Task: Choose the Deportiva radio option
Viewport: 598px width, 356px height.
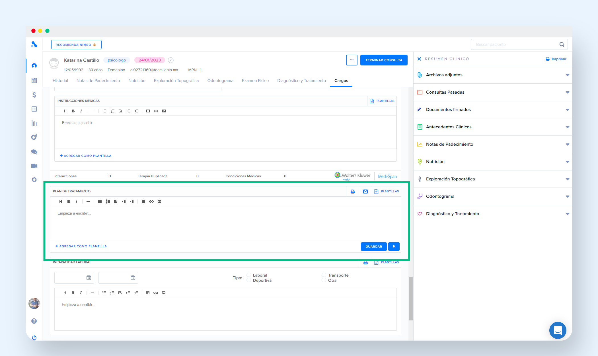Action: click(249, 280)
